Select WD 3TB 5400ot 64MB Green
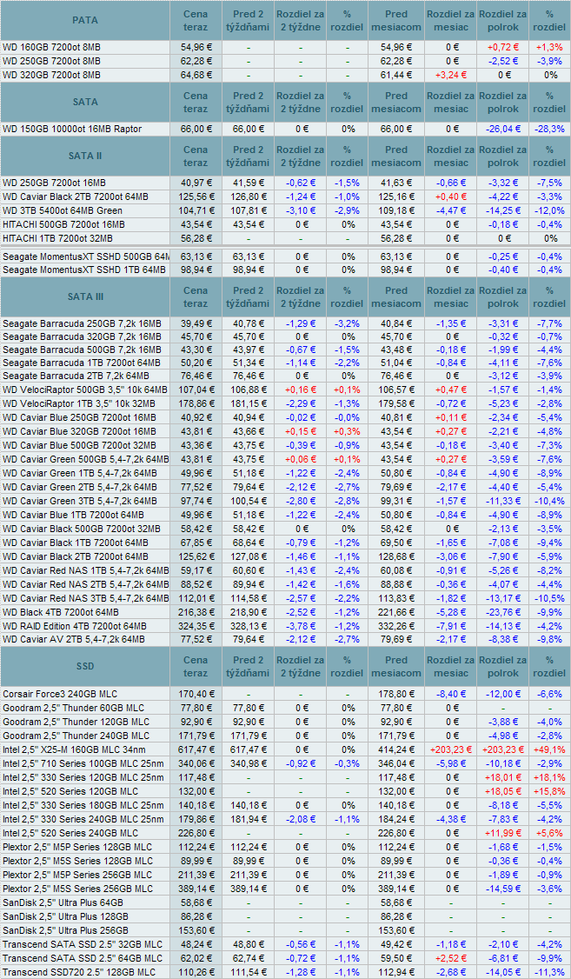The height and width of the screenshot is (979, 571). click(63, 210)
